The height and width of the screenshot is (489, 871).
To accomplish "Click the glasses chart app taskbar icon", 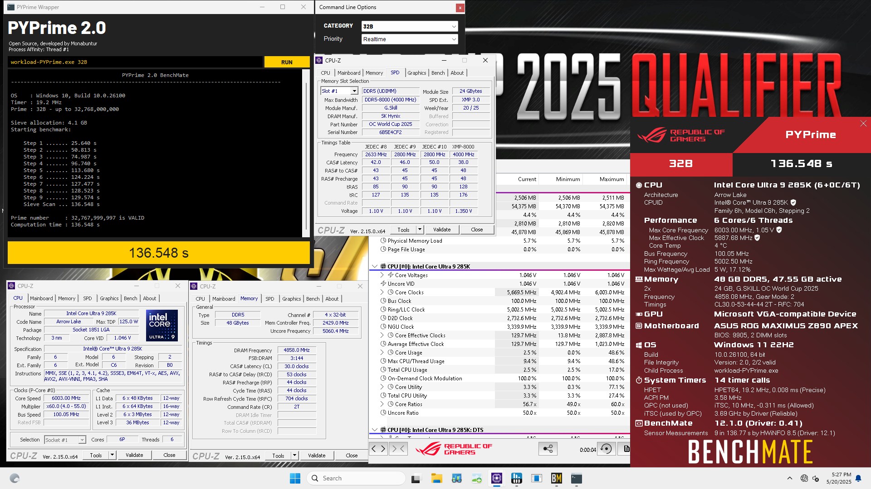I will point(457,478).
